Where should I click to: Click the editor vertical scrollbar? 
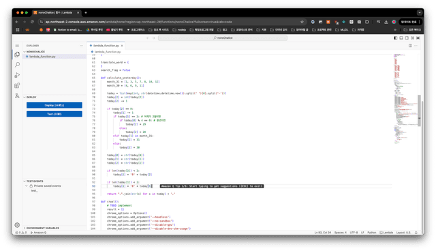pos(420,110)
